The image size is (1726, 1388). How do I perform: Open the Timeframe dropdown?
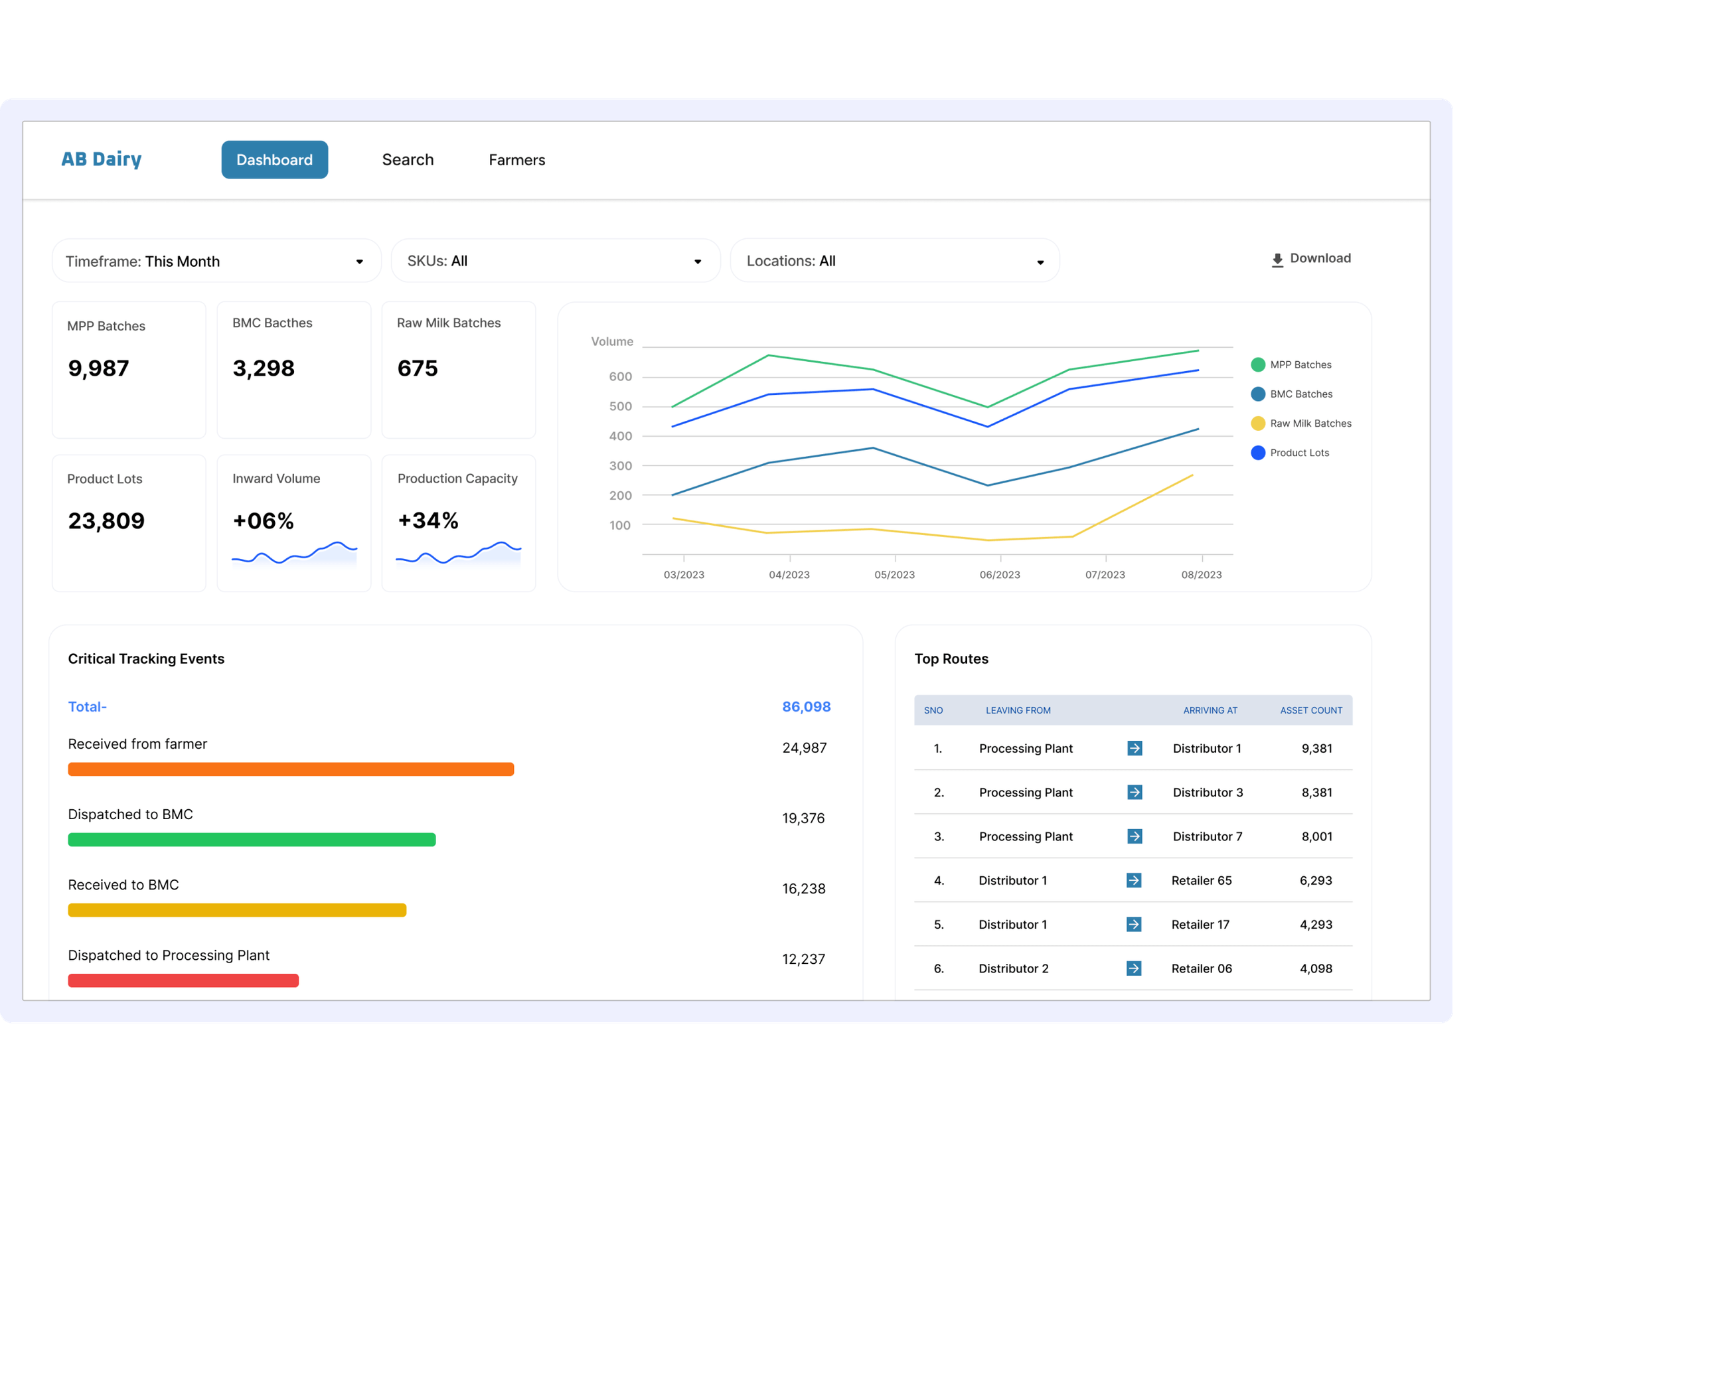click(216, 261)
